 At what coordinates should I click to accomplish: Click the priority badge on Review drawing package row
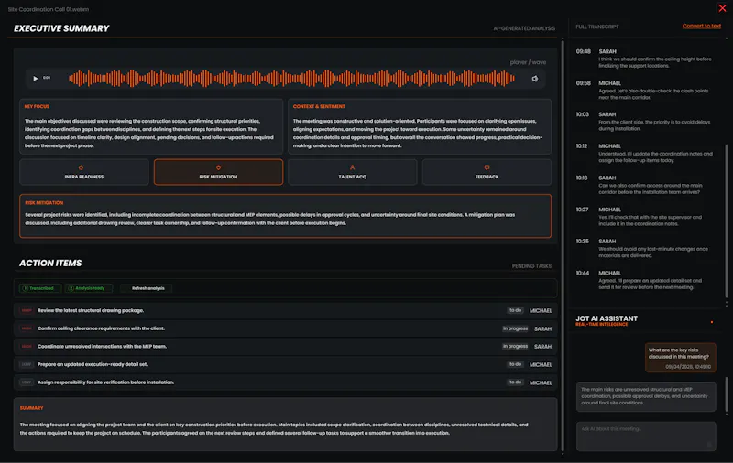point(27,311)
